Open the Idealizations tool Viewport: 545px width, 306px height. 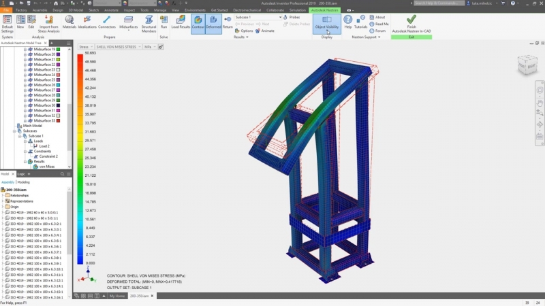point(87,22)
